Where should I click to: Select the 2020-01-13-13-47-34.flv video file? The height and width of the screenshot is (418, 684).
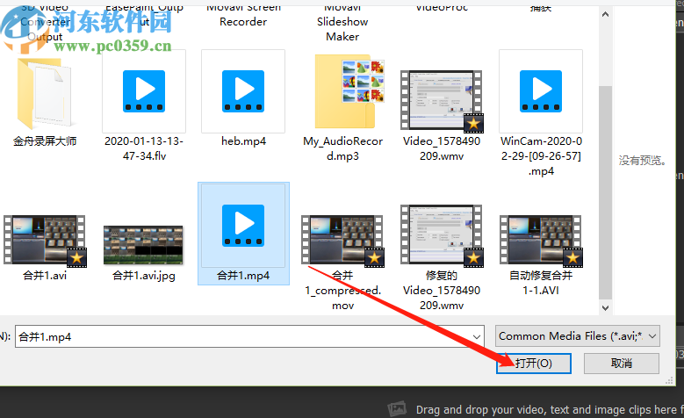(144, 91)
